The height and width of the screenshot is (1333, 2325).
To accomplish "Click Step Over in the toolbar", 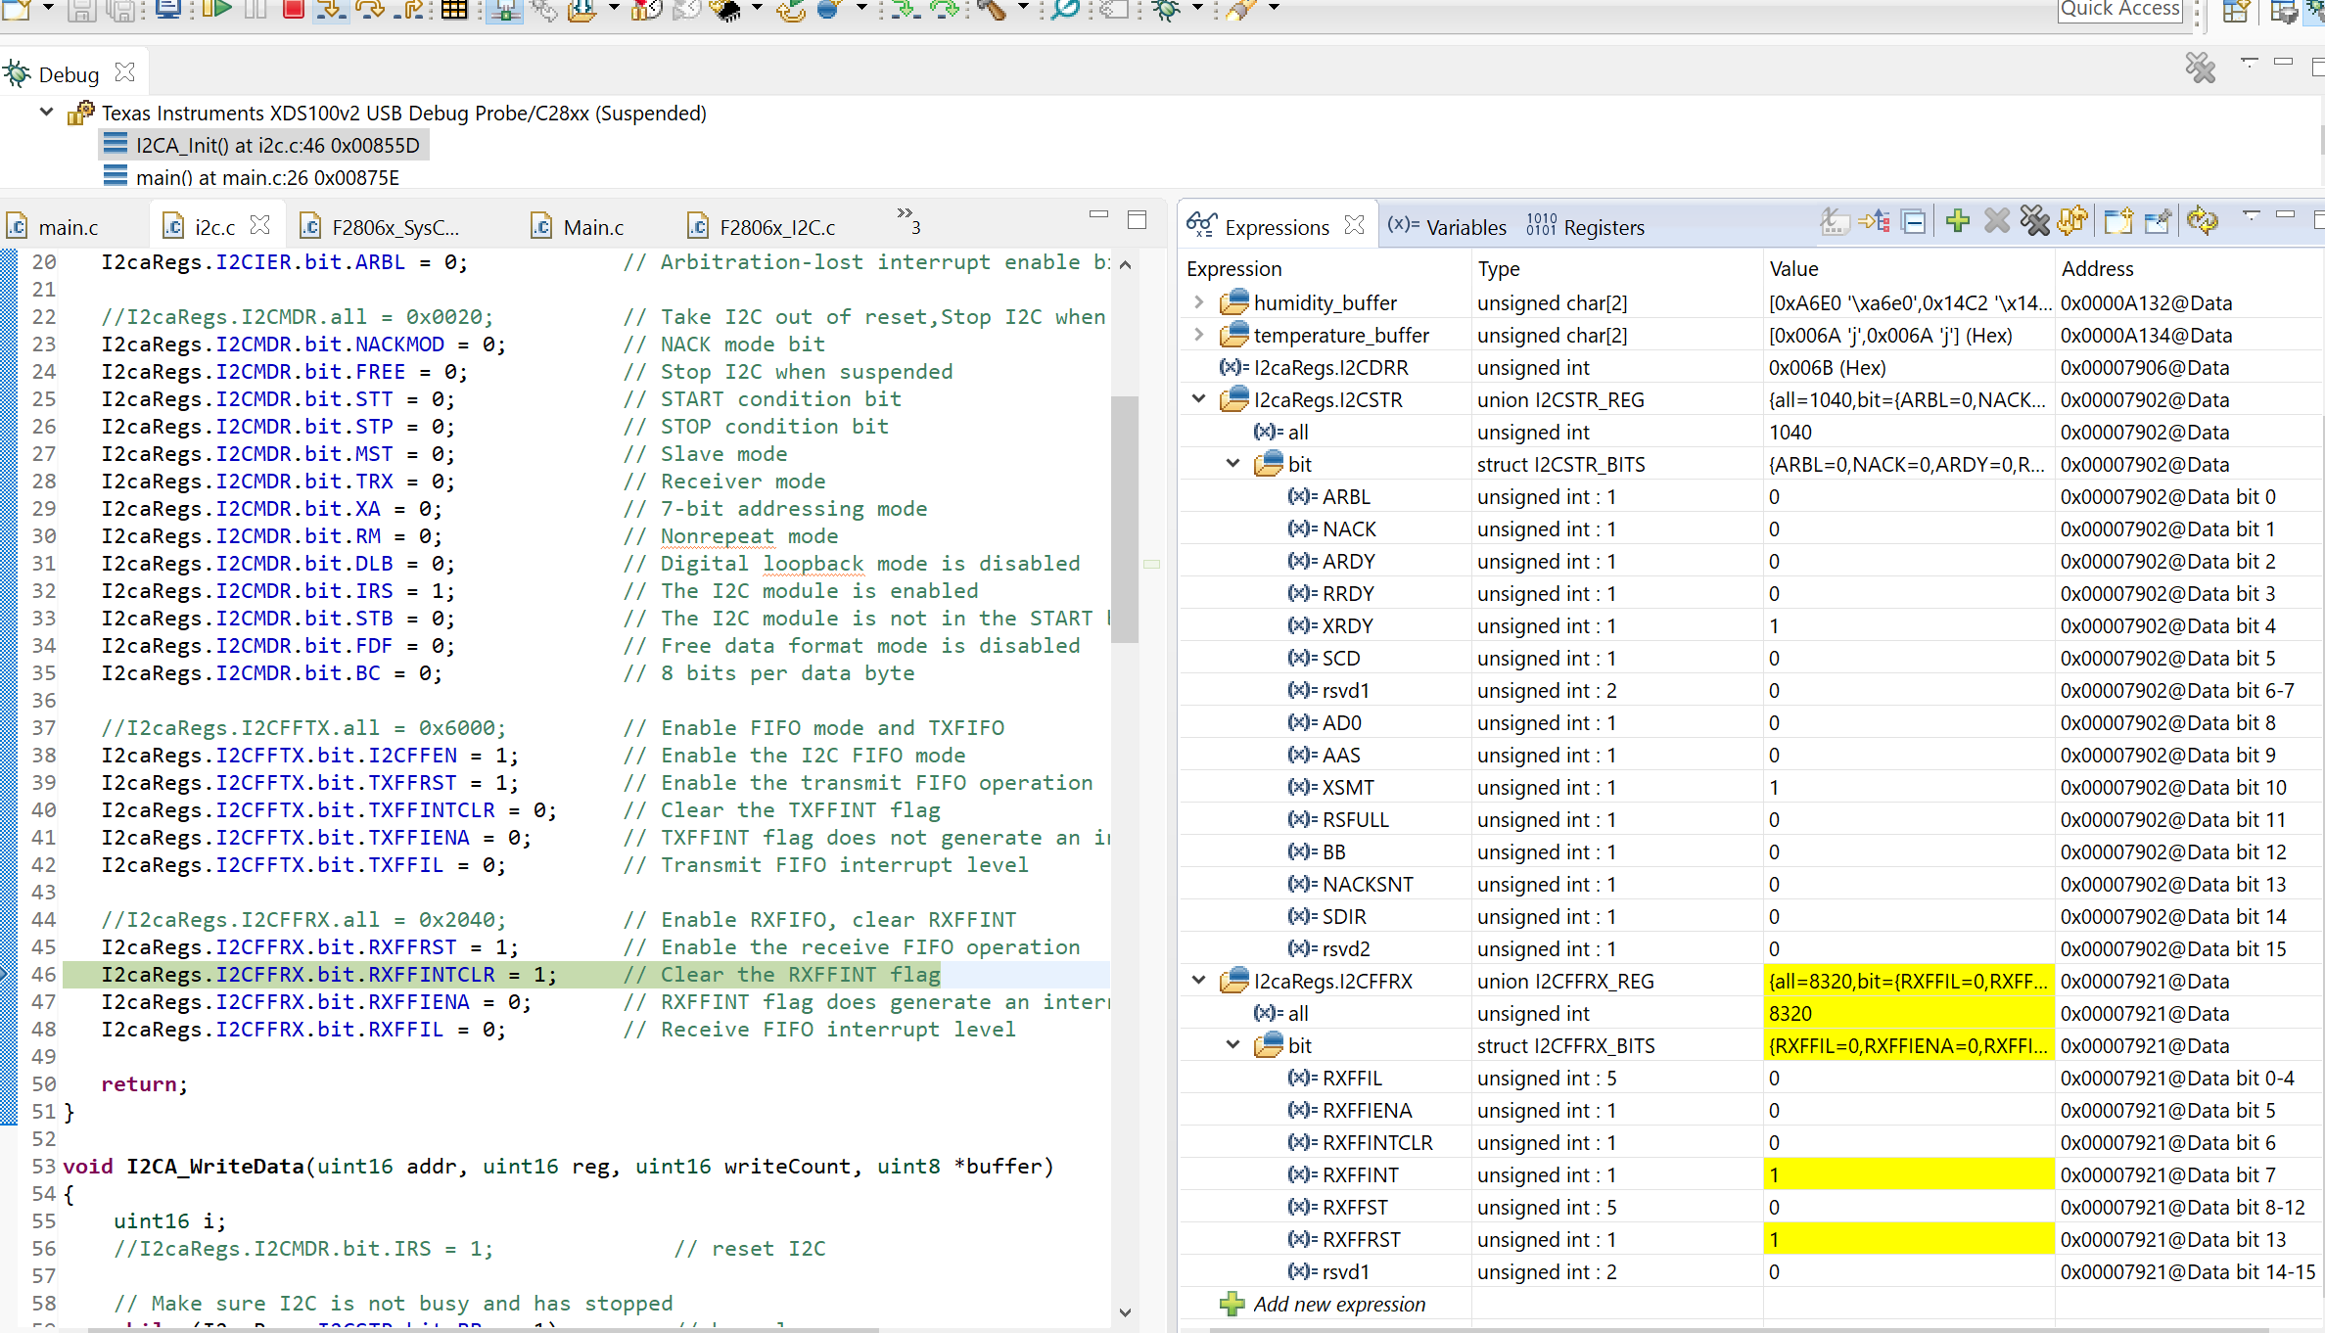I will coord(370,9).
